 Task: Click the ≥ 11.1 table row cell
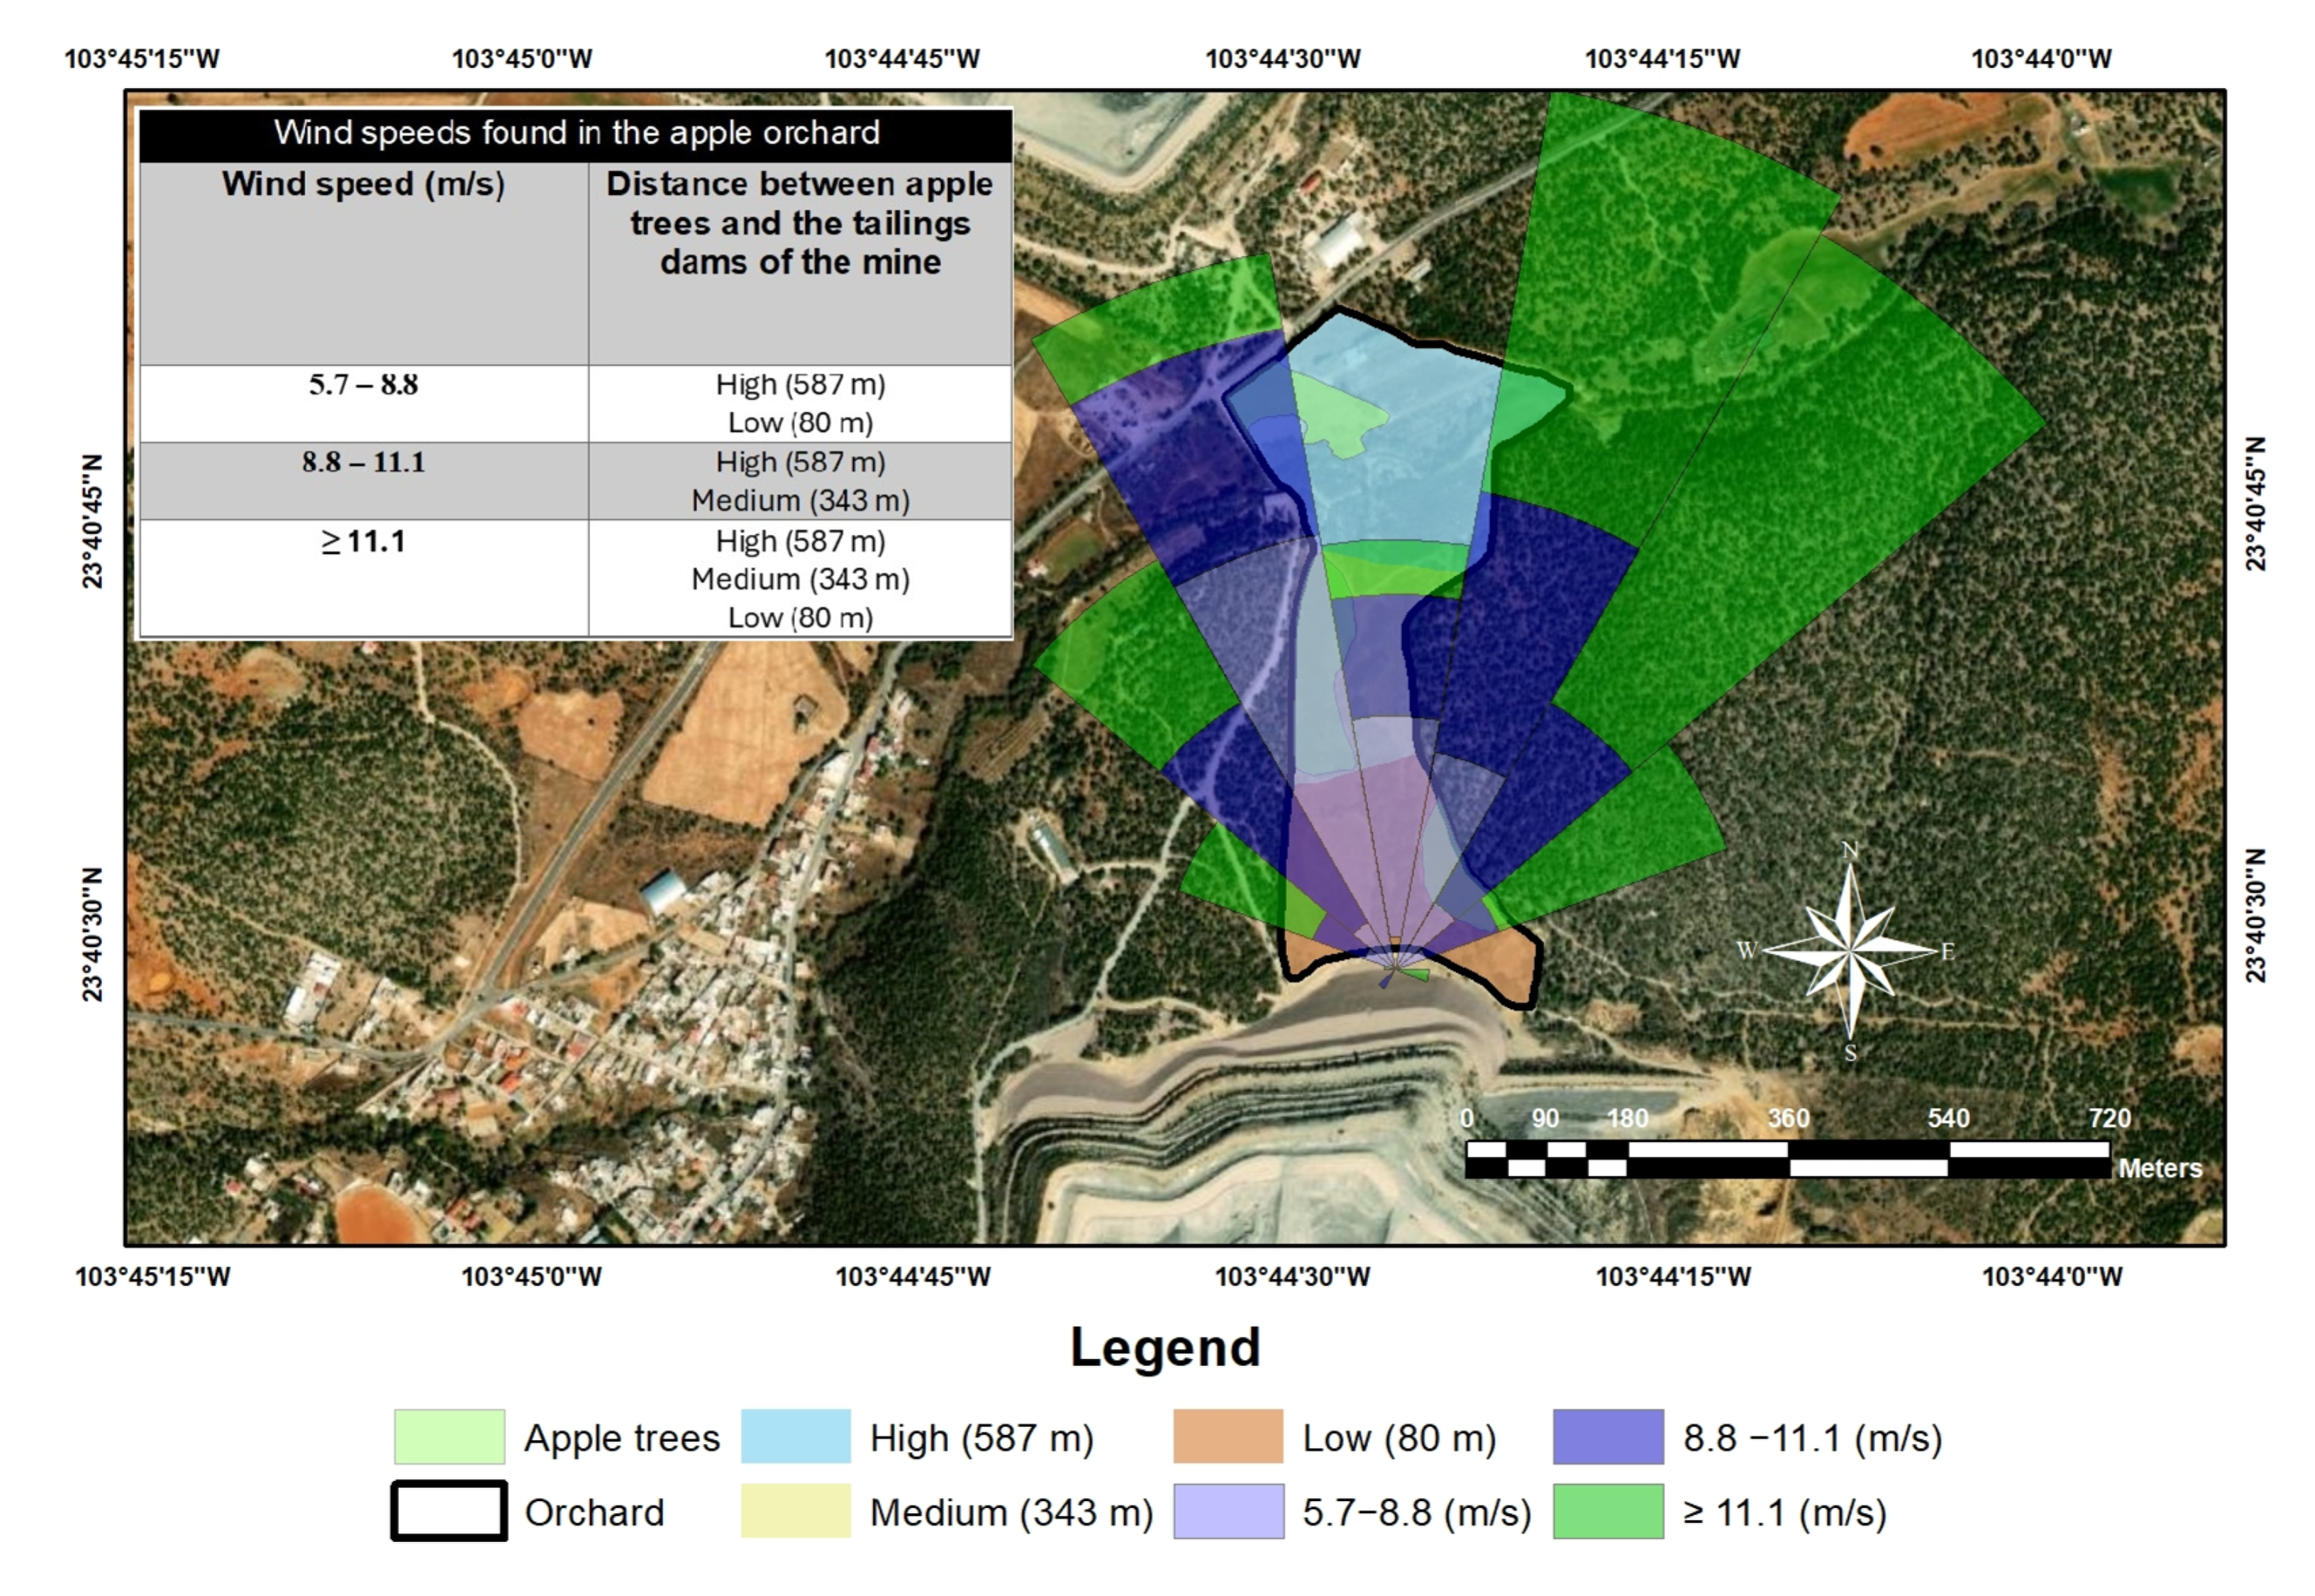363,542
